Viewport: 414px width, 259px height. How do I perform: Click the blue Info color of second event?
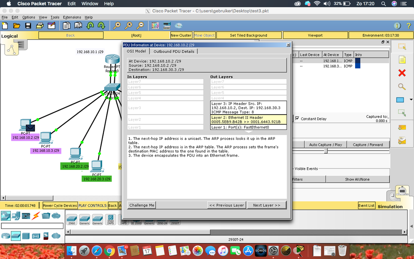[358, 66]
